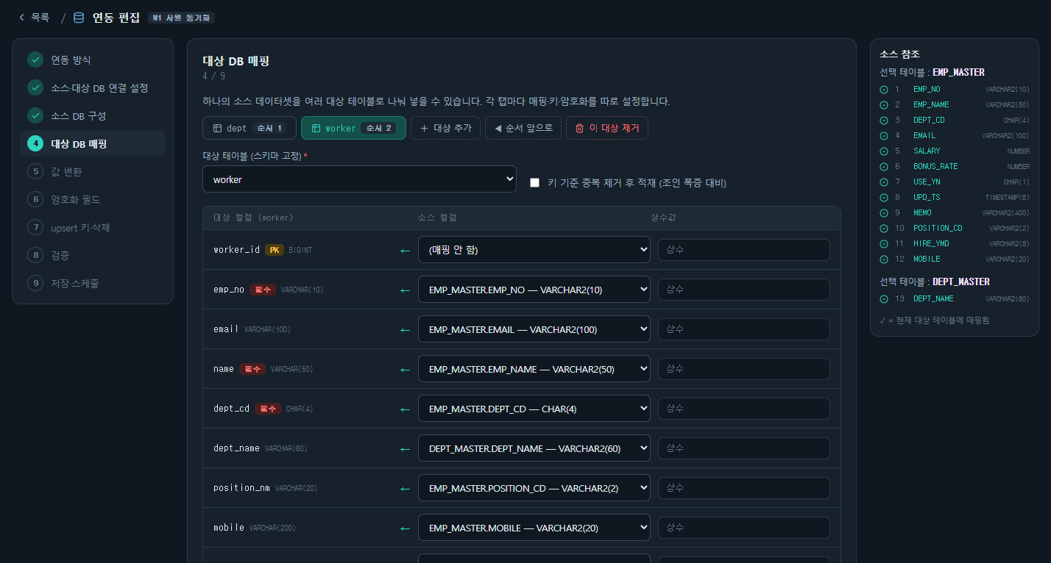This screenshot has width=1051, height=563.
Task: Click USE_YN in source reference list
Action: [x=927, y=182]
